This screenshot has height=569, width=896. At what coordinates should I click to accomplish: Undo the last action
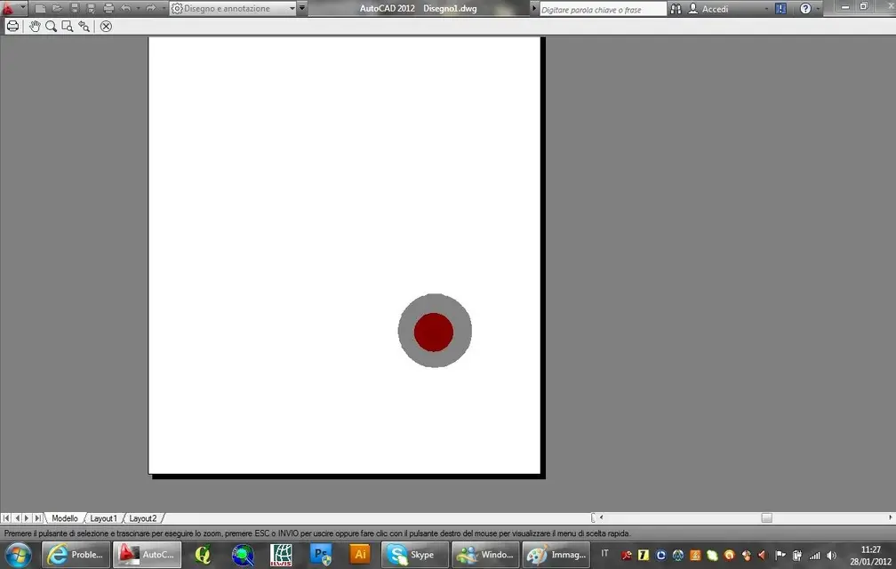(125, 9)
